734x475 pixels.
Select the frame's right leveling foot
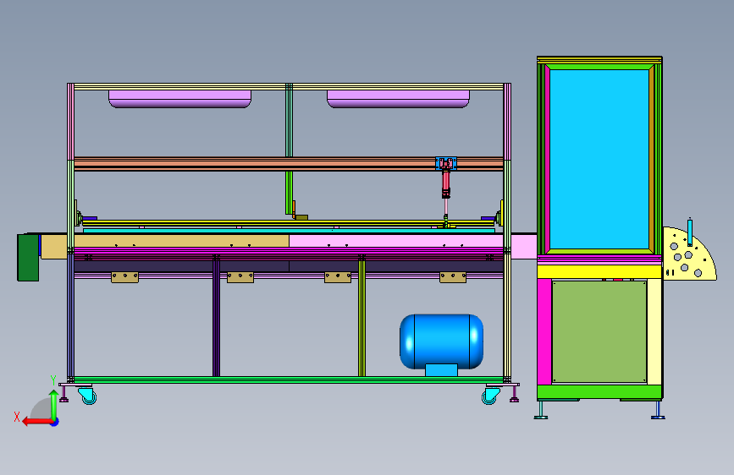click(x=514, y=394)
